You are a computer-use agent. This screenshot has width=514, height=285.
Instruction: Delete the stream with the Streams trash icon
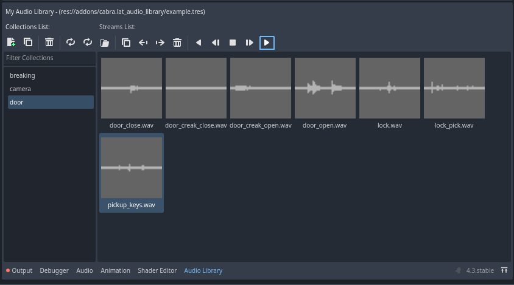[x=177, y=43]
